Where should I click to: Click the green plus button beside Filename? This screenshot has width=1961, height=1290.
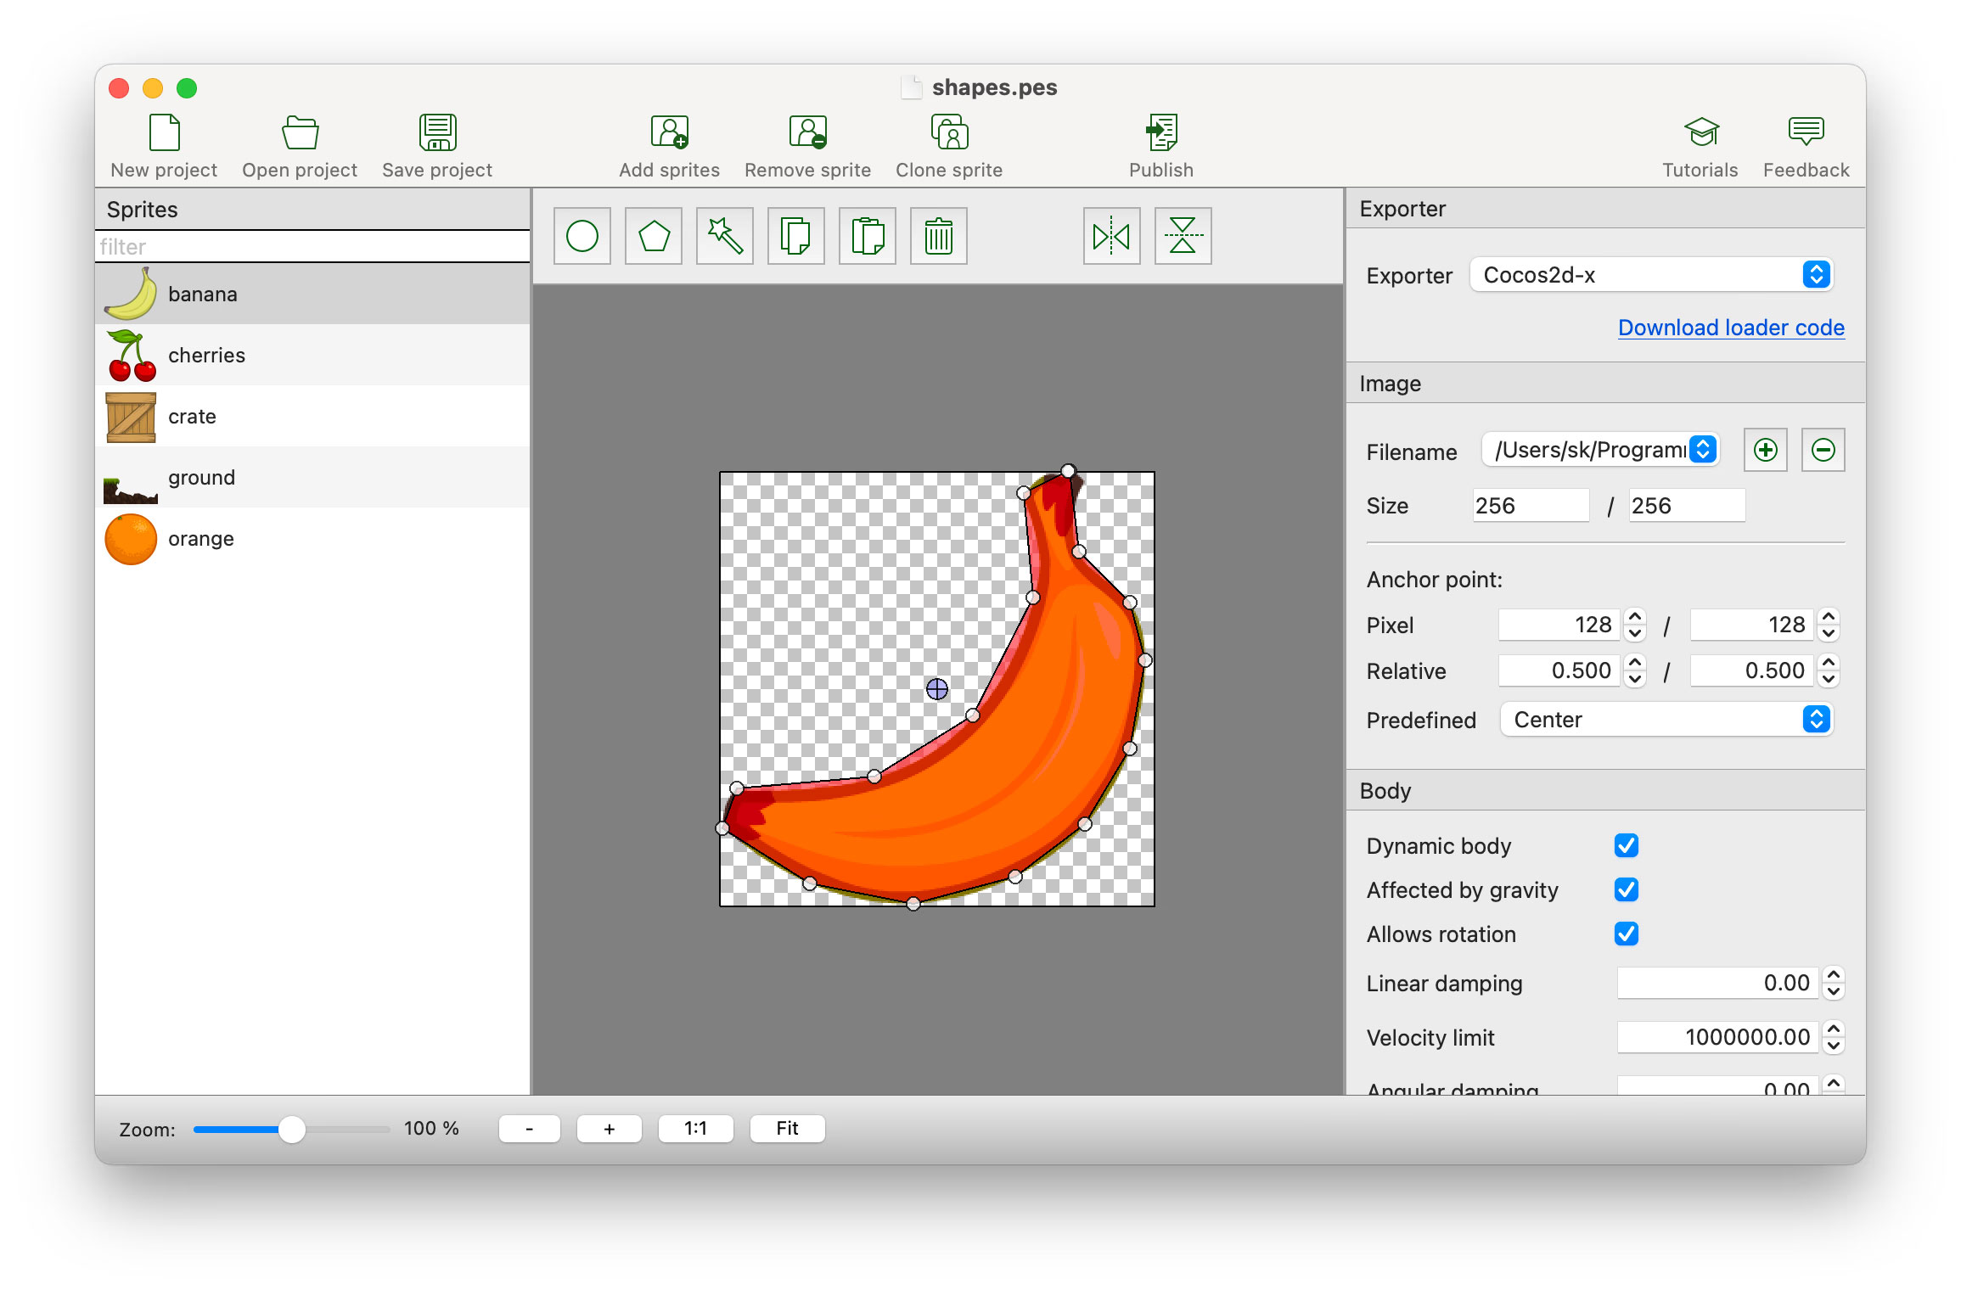1765,450
